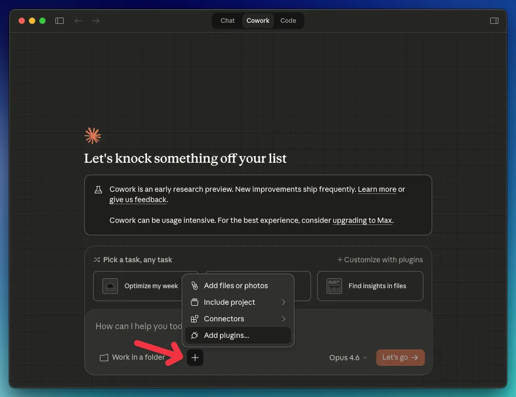Click the plus attachment button
The height and width of the screenshot is (397, 516).
pos(195,358)
